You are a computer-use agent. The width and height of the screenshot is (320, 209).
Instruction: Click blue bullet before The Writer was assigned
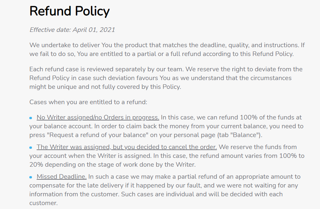pos(31,147)
